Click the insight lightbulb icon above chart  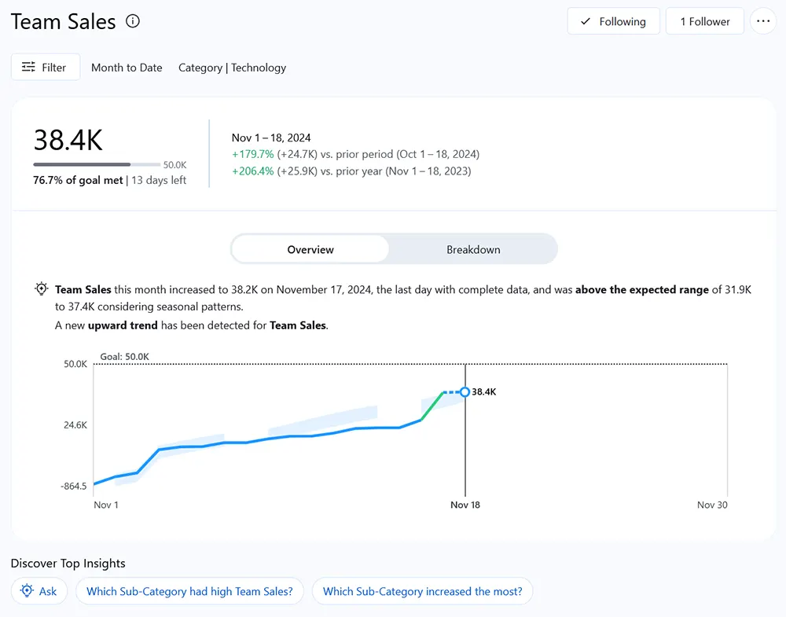point(42,288)
